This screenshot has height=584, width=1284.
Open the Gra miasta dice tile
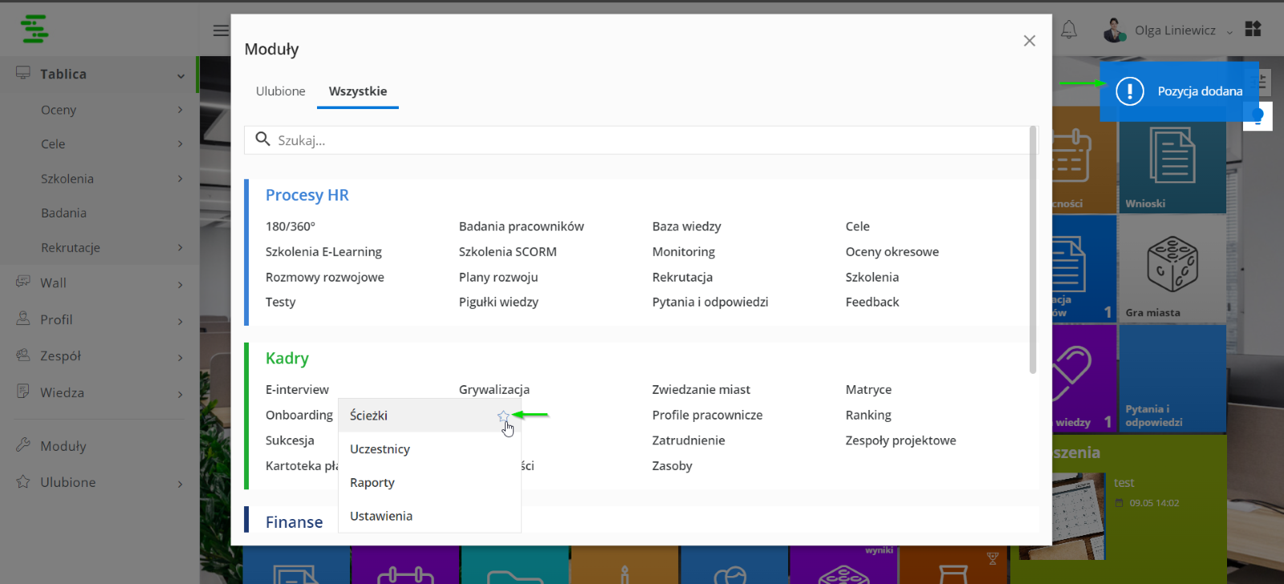tap(1172, 270)
